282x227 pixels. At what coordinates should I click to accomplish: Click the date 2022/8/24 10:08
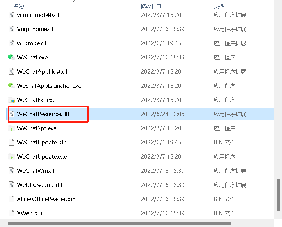[x=163, y=114]
